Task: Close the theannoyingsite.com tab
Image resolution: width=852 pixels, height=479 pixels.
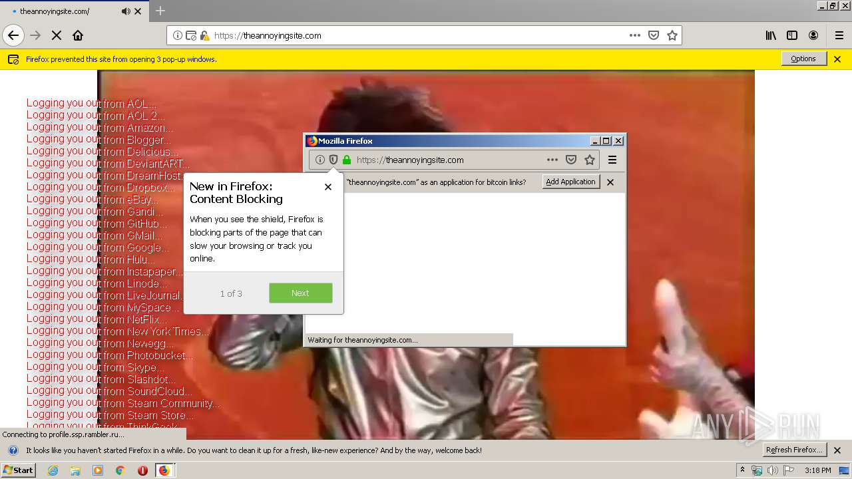Action: pos(138,11)
